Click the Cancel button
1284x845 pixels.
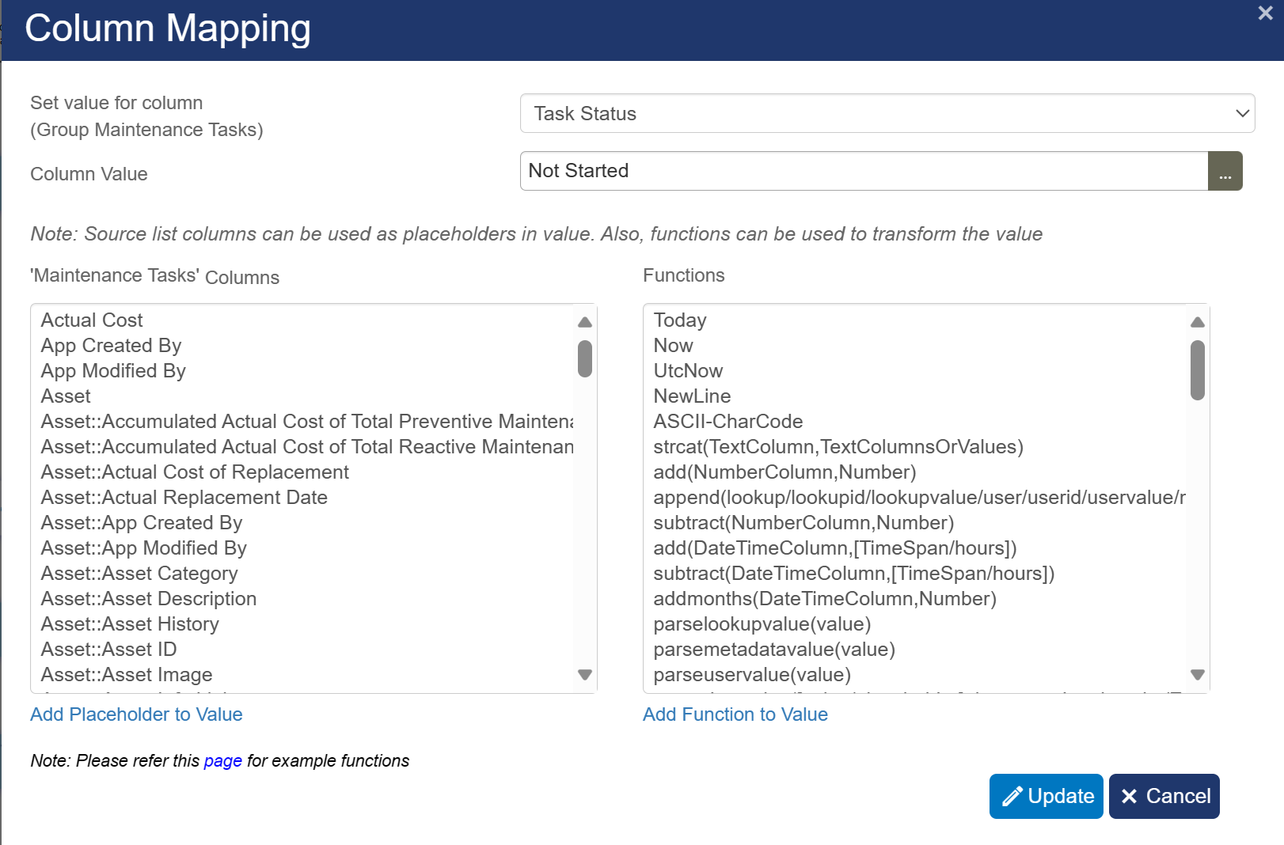1164,796
